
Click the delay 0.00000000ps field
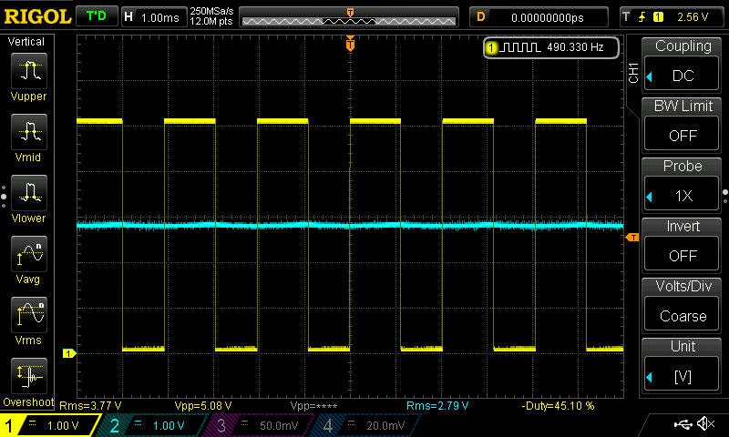(539, 17)
